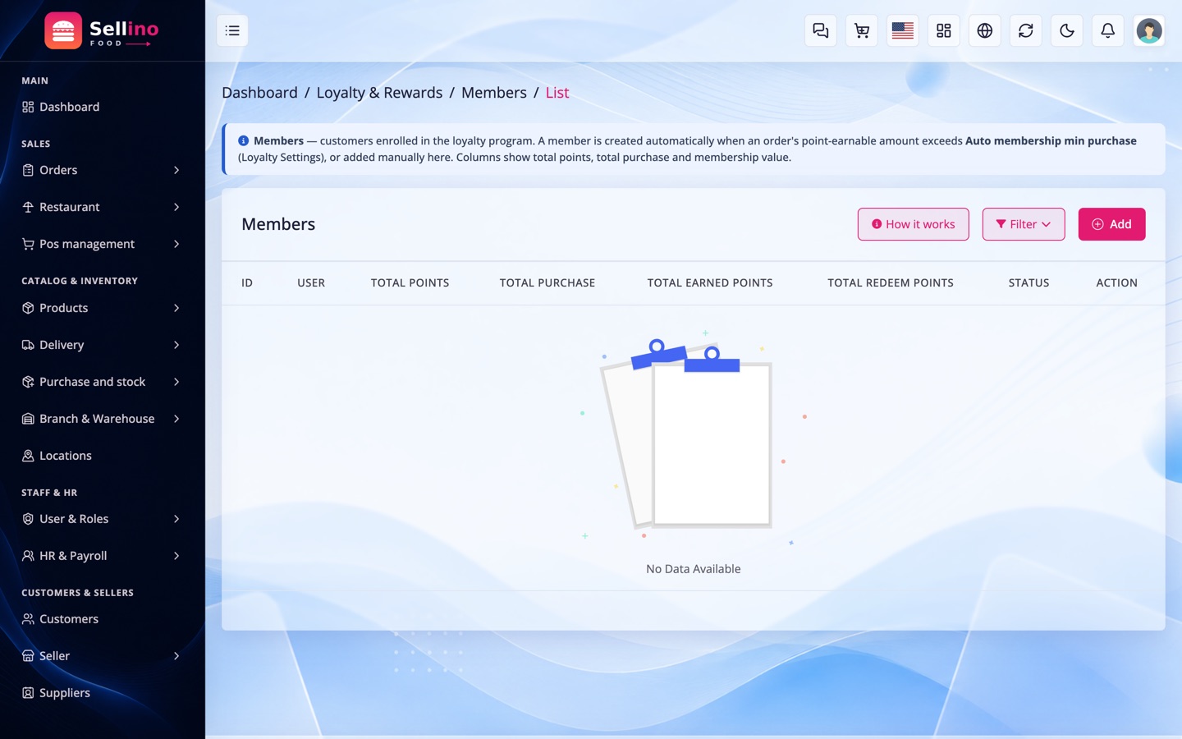Screen dimensions: 1182x739
Task: Expand User & Roles menu
Action: coord(102,519)
